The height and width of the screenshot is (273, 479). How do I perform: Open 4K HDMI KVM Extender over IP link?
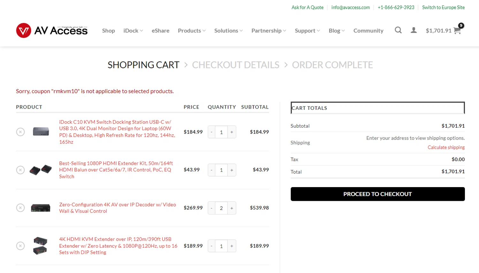(118, 246)
